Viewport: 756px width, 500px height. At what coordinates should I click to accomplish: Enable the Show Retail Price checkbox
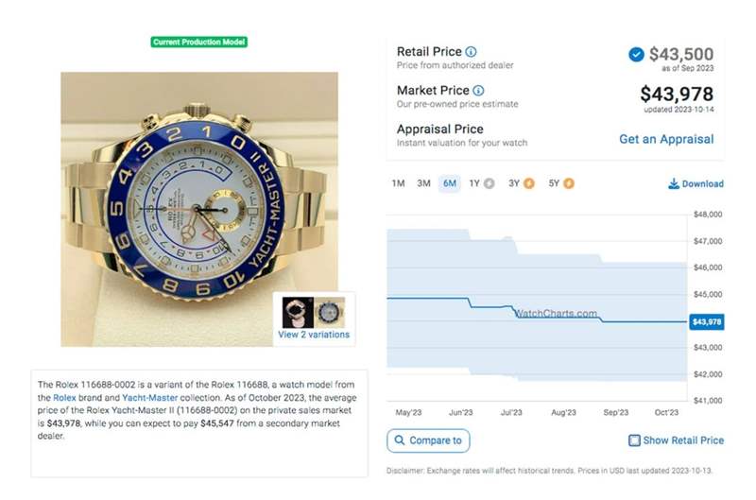coord(634,440)
